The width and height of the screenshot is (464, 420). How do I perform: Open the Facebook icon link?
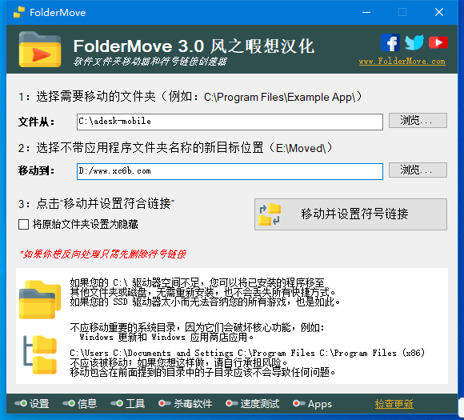pos(390,42)
